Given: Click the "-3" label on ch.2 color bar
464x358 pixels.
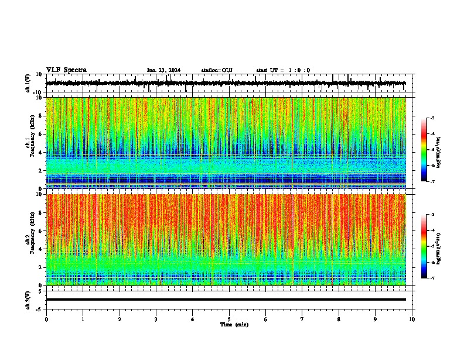Looking at the screenshot, I should pos(432,215).
